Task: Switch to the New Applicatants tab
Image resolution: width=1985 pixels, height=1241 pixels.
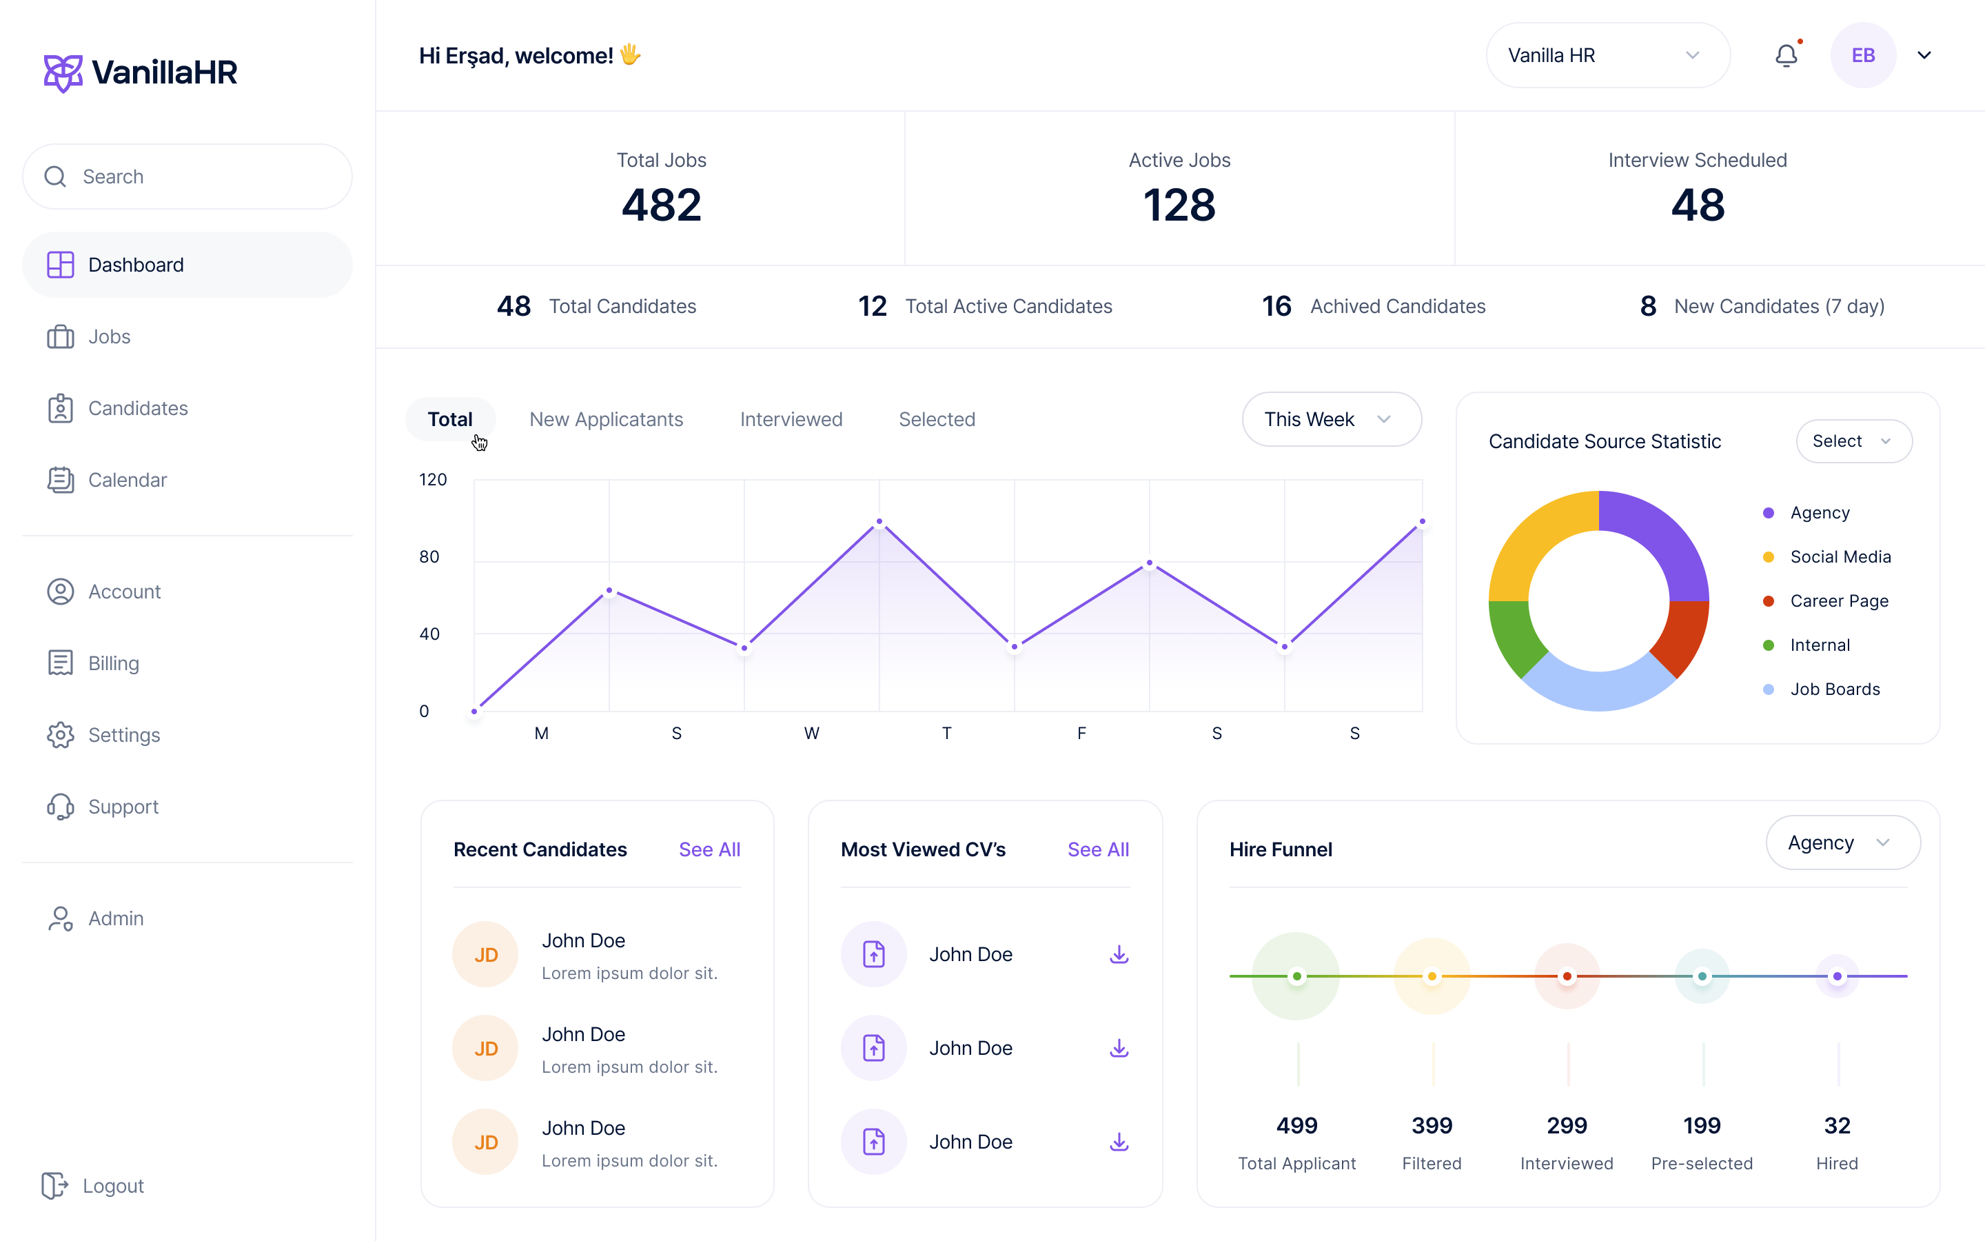Action: tap(606, 419)
